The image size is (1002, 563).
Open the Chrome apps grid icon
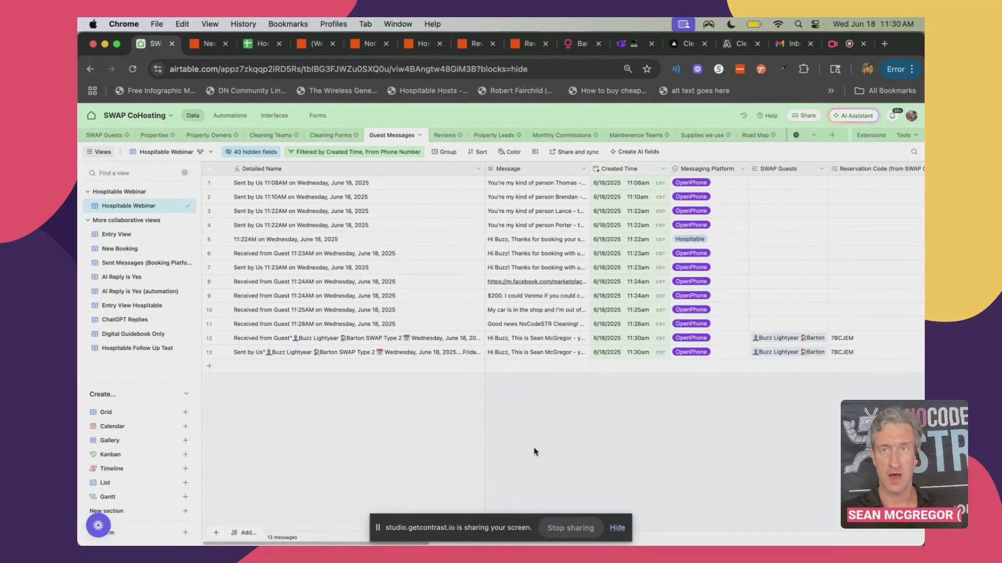tap(92, 91)
